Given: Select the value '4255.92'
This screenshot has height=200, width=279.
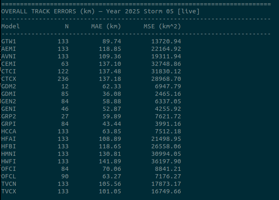Looking at the screenshot, I should [168, 109].
